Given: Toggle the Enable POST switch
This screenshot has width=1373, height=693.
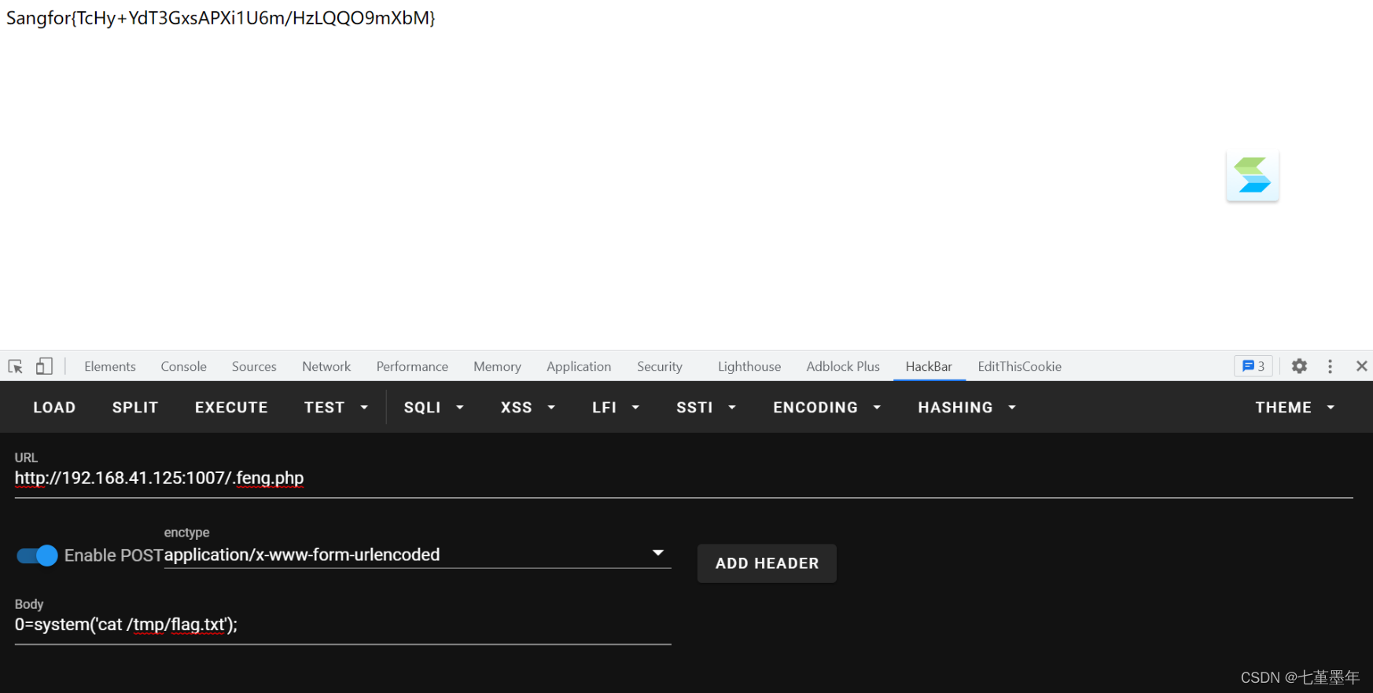Looking at the screenshot, I should 37,555.
